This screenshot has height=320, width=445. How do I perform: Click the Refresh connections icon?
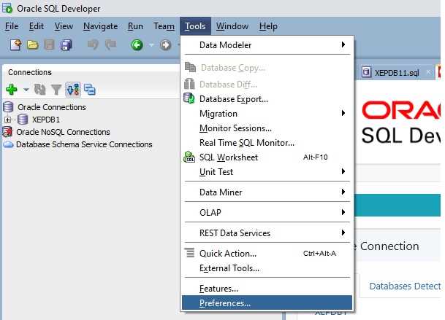(x=40, y=90)
